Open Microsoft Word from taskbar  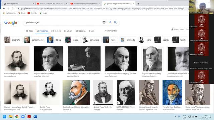pyautogui.click(x=35, y=117)
